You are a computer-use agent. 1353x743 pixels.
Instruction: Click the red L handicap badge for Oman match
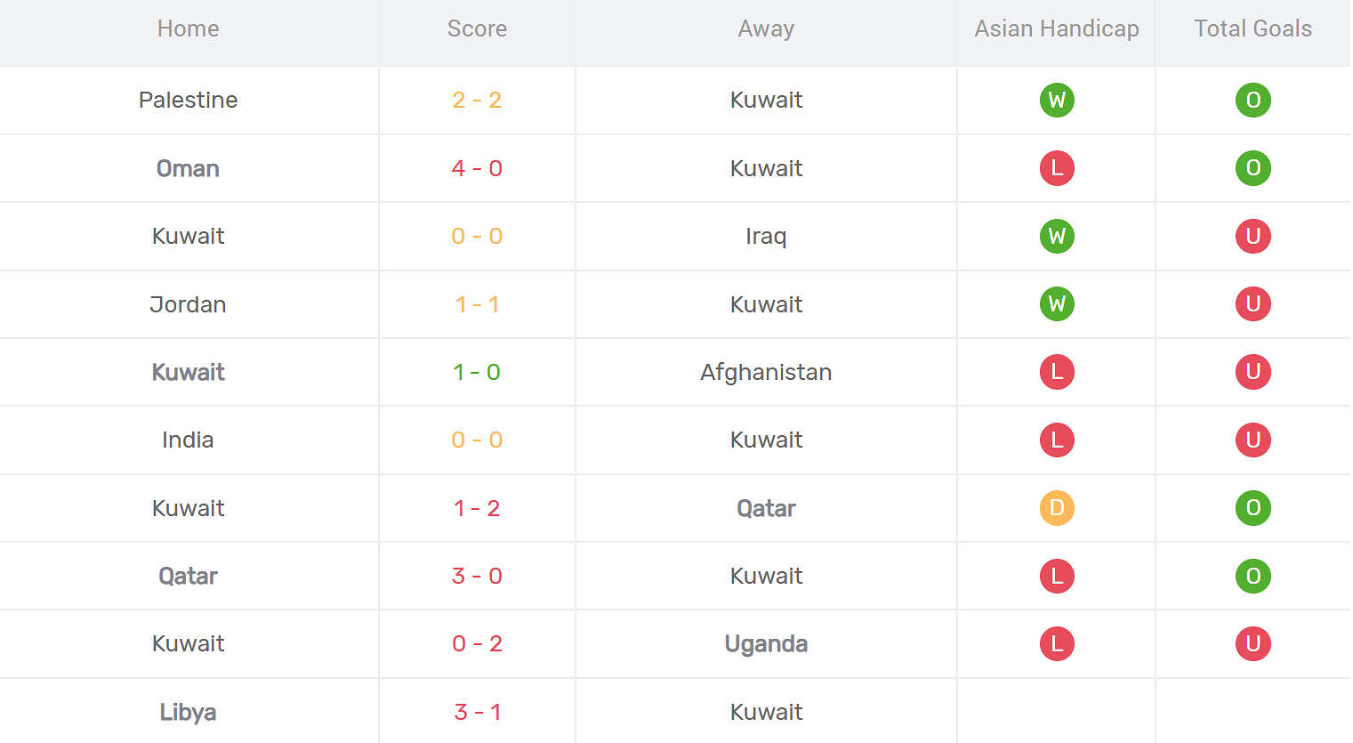click(1057, 168)
